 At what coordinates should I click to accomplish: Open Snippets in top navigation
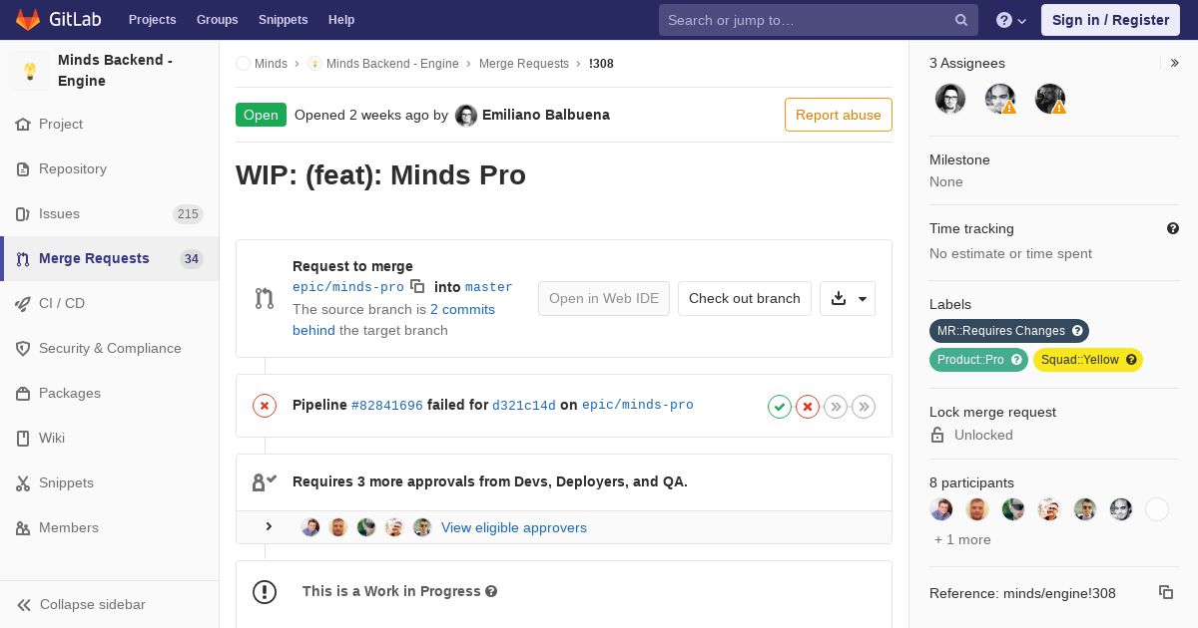pyautogui.click(x=283, y=20)
